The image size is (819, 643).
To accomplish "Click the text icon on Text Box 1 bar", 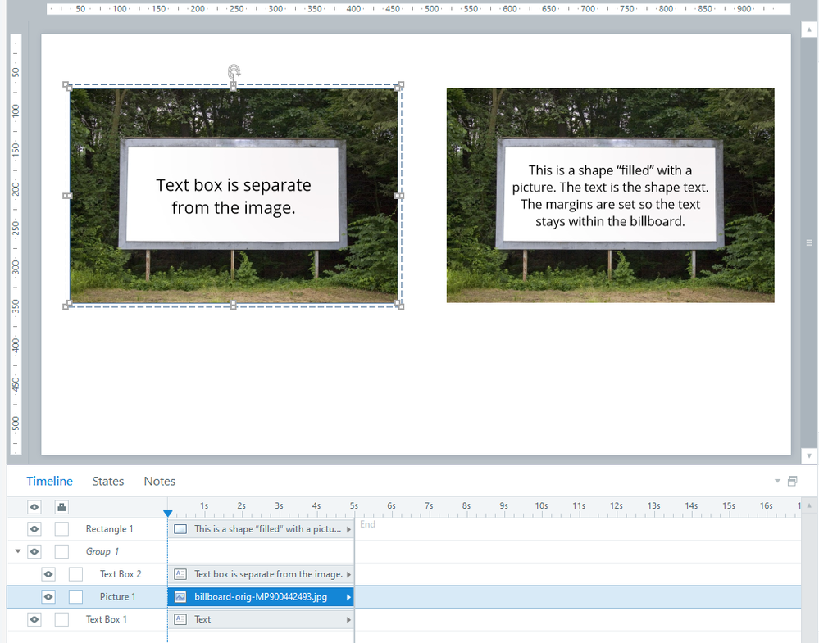I will [181, 619].
